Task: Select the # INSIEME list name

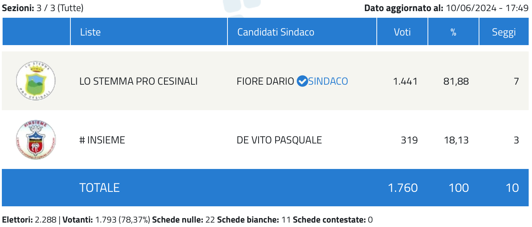Action: [x=102, y=140]
